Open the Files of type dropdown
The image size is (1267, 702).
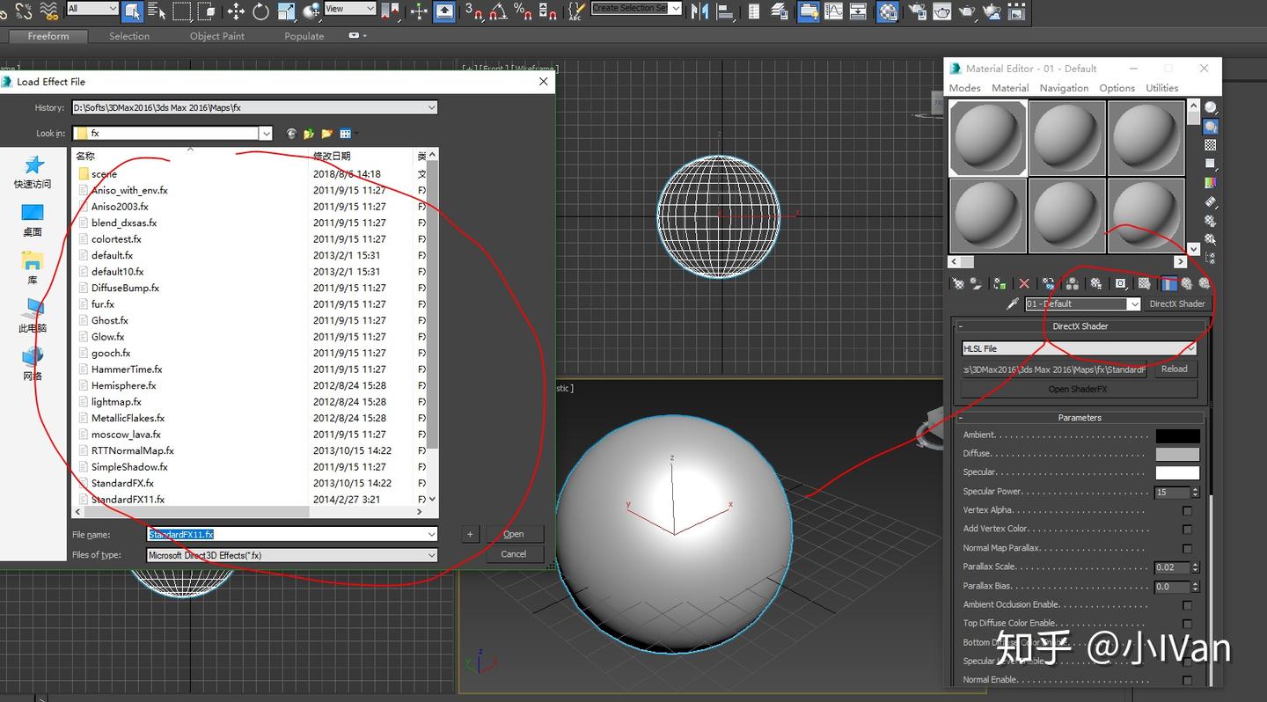coord(431,555)
